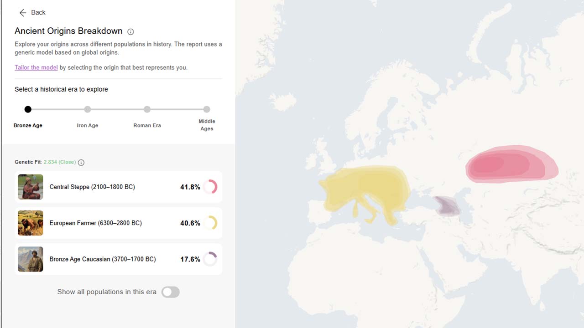Image resolution: width=584 pixels, height=328 pixels.
Task: Click the Back button
Action: point(32,12)
